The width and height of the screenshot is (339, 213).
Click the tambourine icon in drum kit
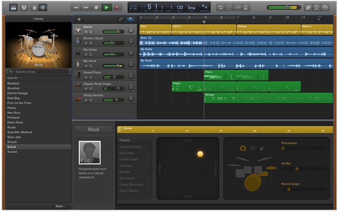243,148
